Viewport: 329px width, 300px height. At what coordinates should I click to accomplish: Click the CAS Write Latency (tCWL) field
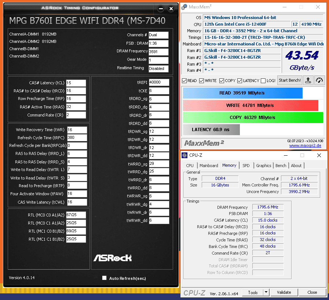point(77,202)
